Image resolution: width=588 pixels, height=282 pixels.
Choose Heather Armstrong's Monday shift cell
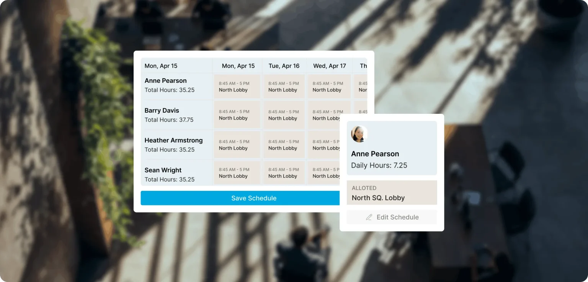237,145
